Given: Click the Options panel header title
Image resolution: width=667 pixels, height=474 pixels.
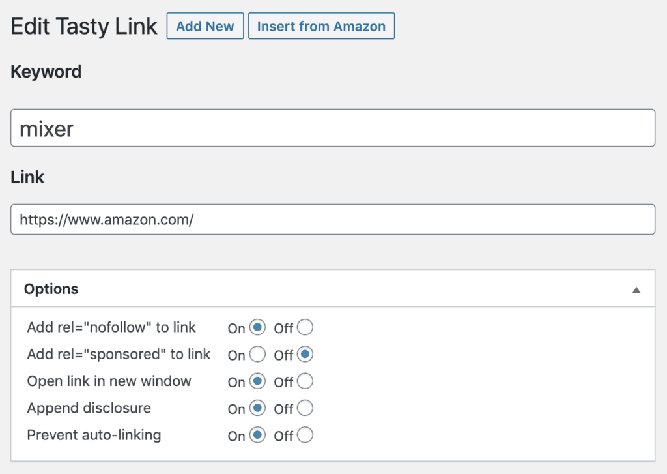Looking at the screenshot, I should [x=51, y=289].
